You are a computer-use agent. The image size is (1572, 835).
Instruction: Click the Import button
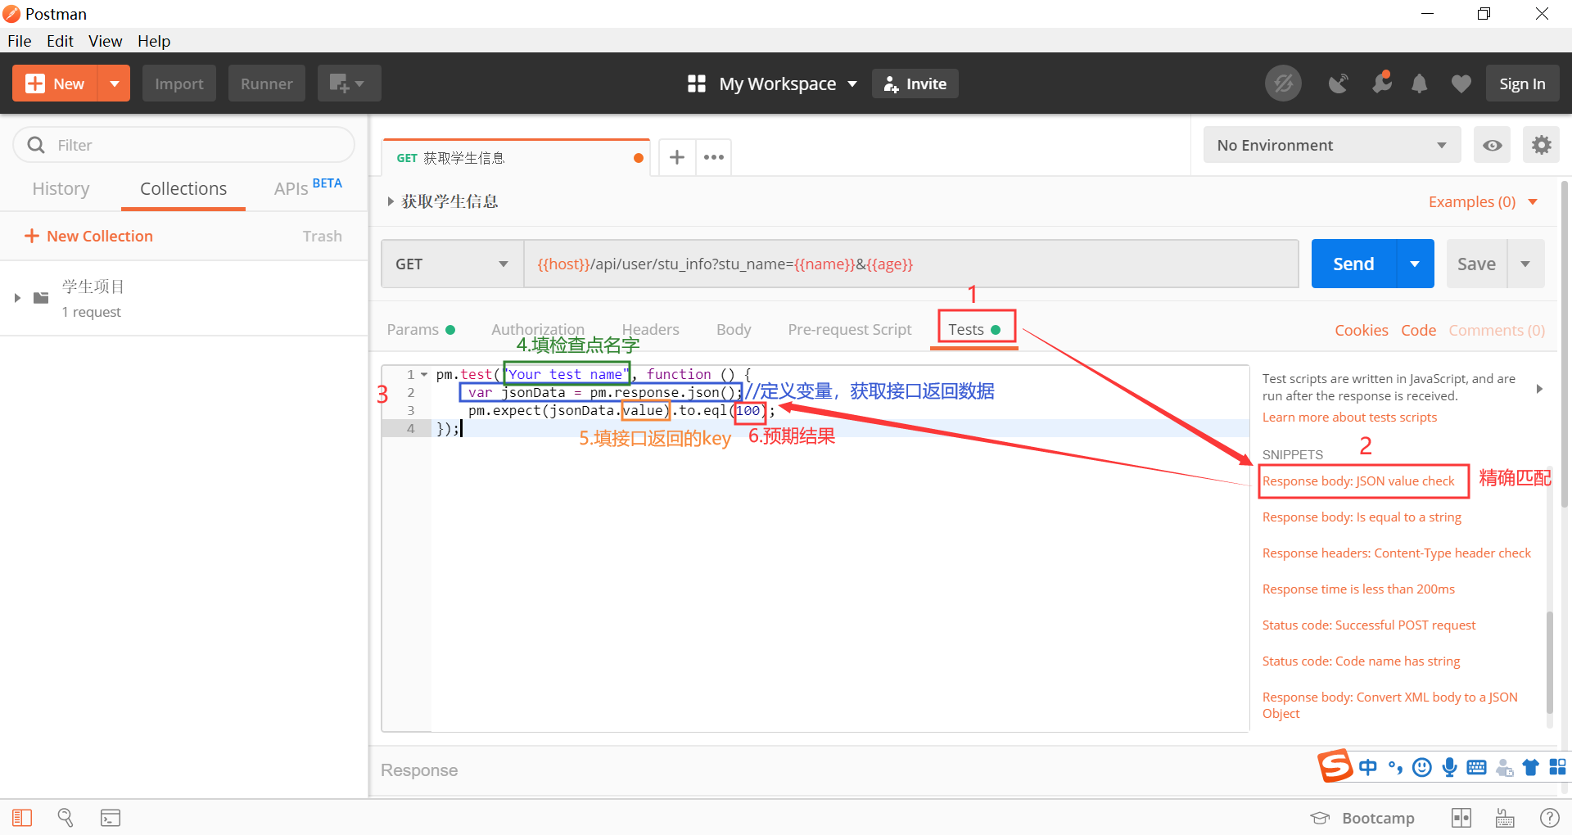click(x=179, y=83)
